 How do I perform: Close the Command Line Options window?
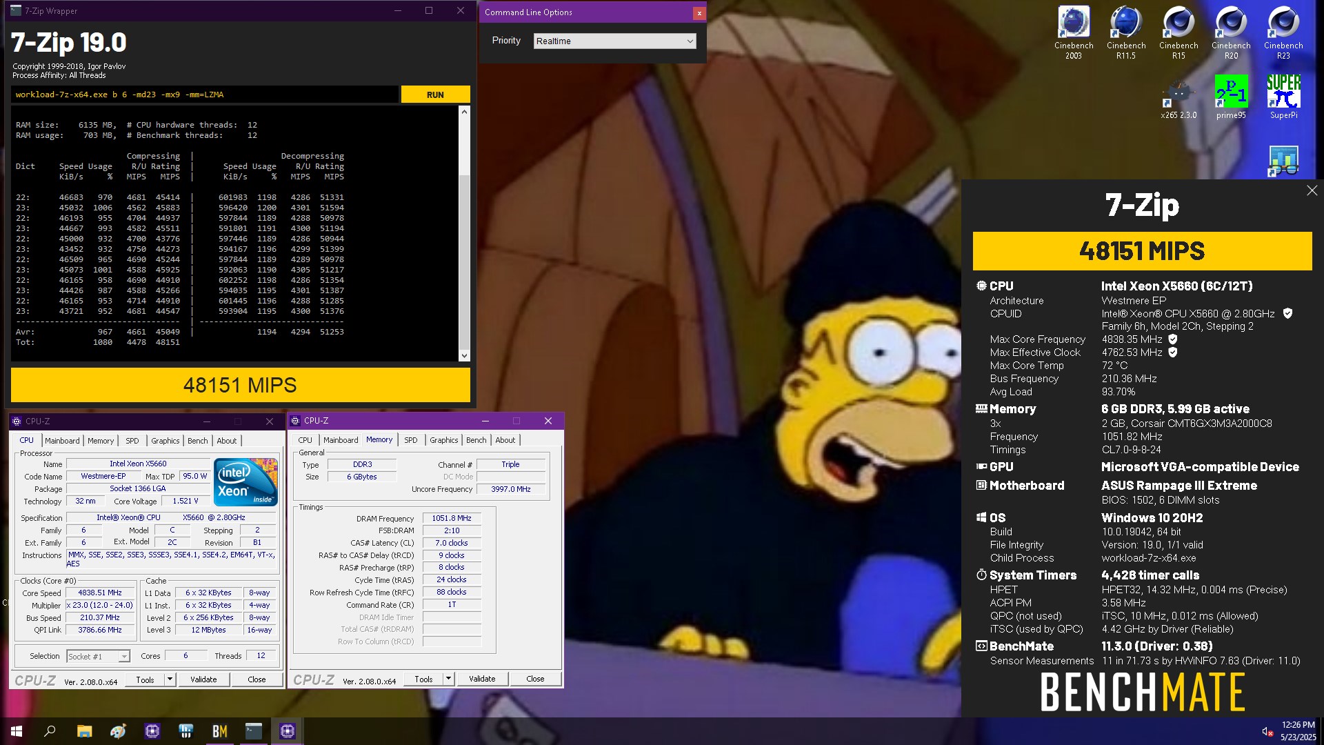pyautogui.click(x=699, y=12)
